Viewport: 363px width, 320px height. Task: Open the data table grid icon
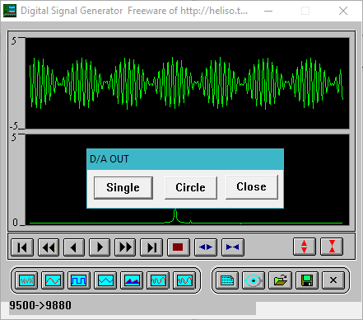(227, 280)
